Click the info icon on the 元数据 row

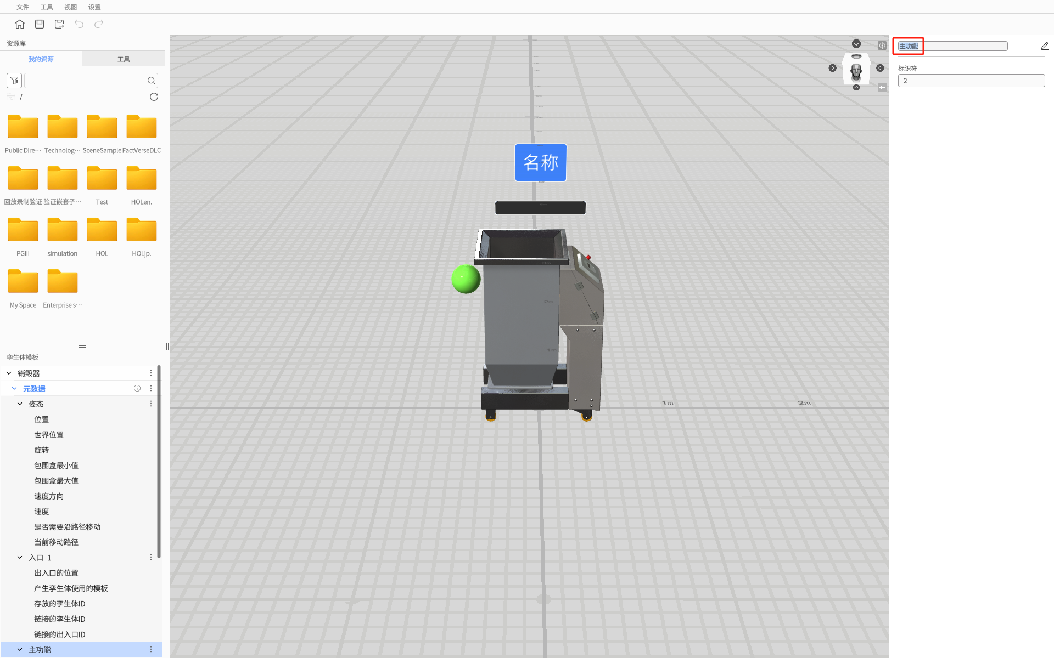pos(137,388)
